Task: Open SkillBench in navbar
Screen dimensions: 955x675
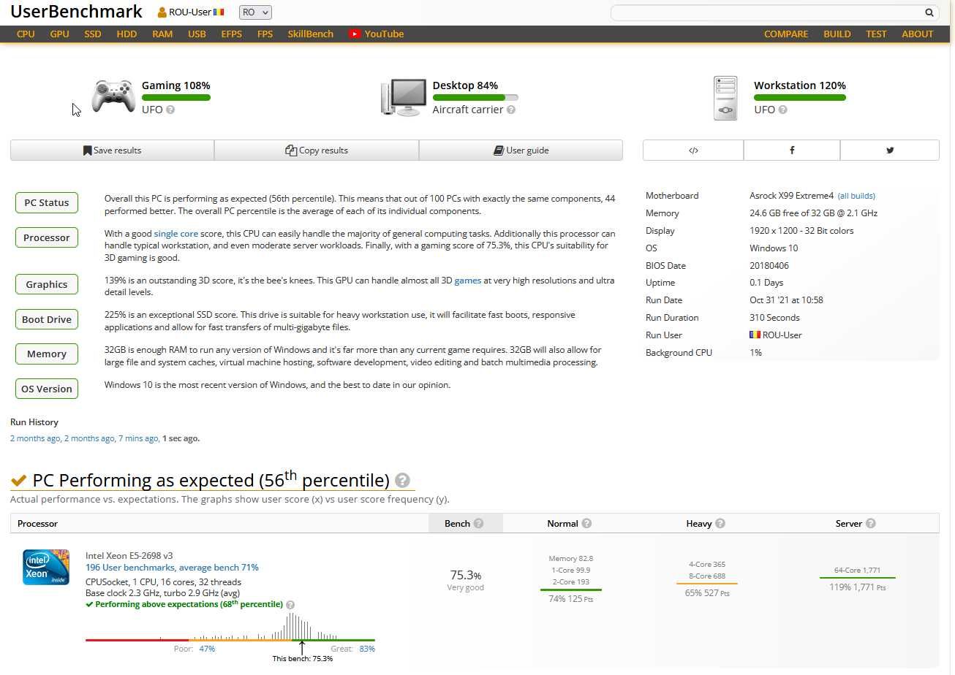Action: click(x=310, y=34)
